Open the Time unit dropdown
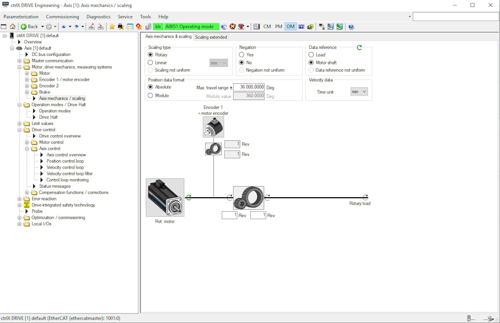Viewport: 500px width, 323px height. (359, 92)
